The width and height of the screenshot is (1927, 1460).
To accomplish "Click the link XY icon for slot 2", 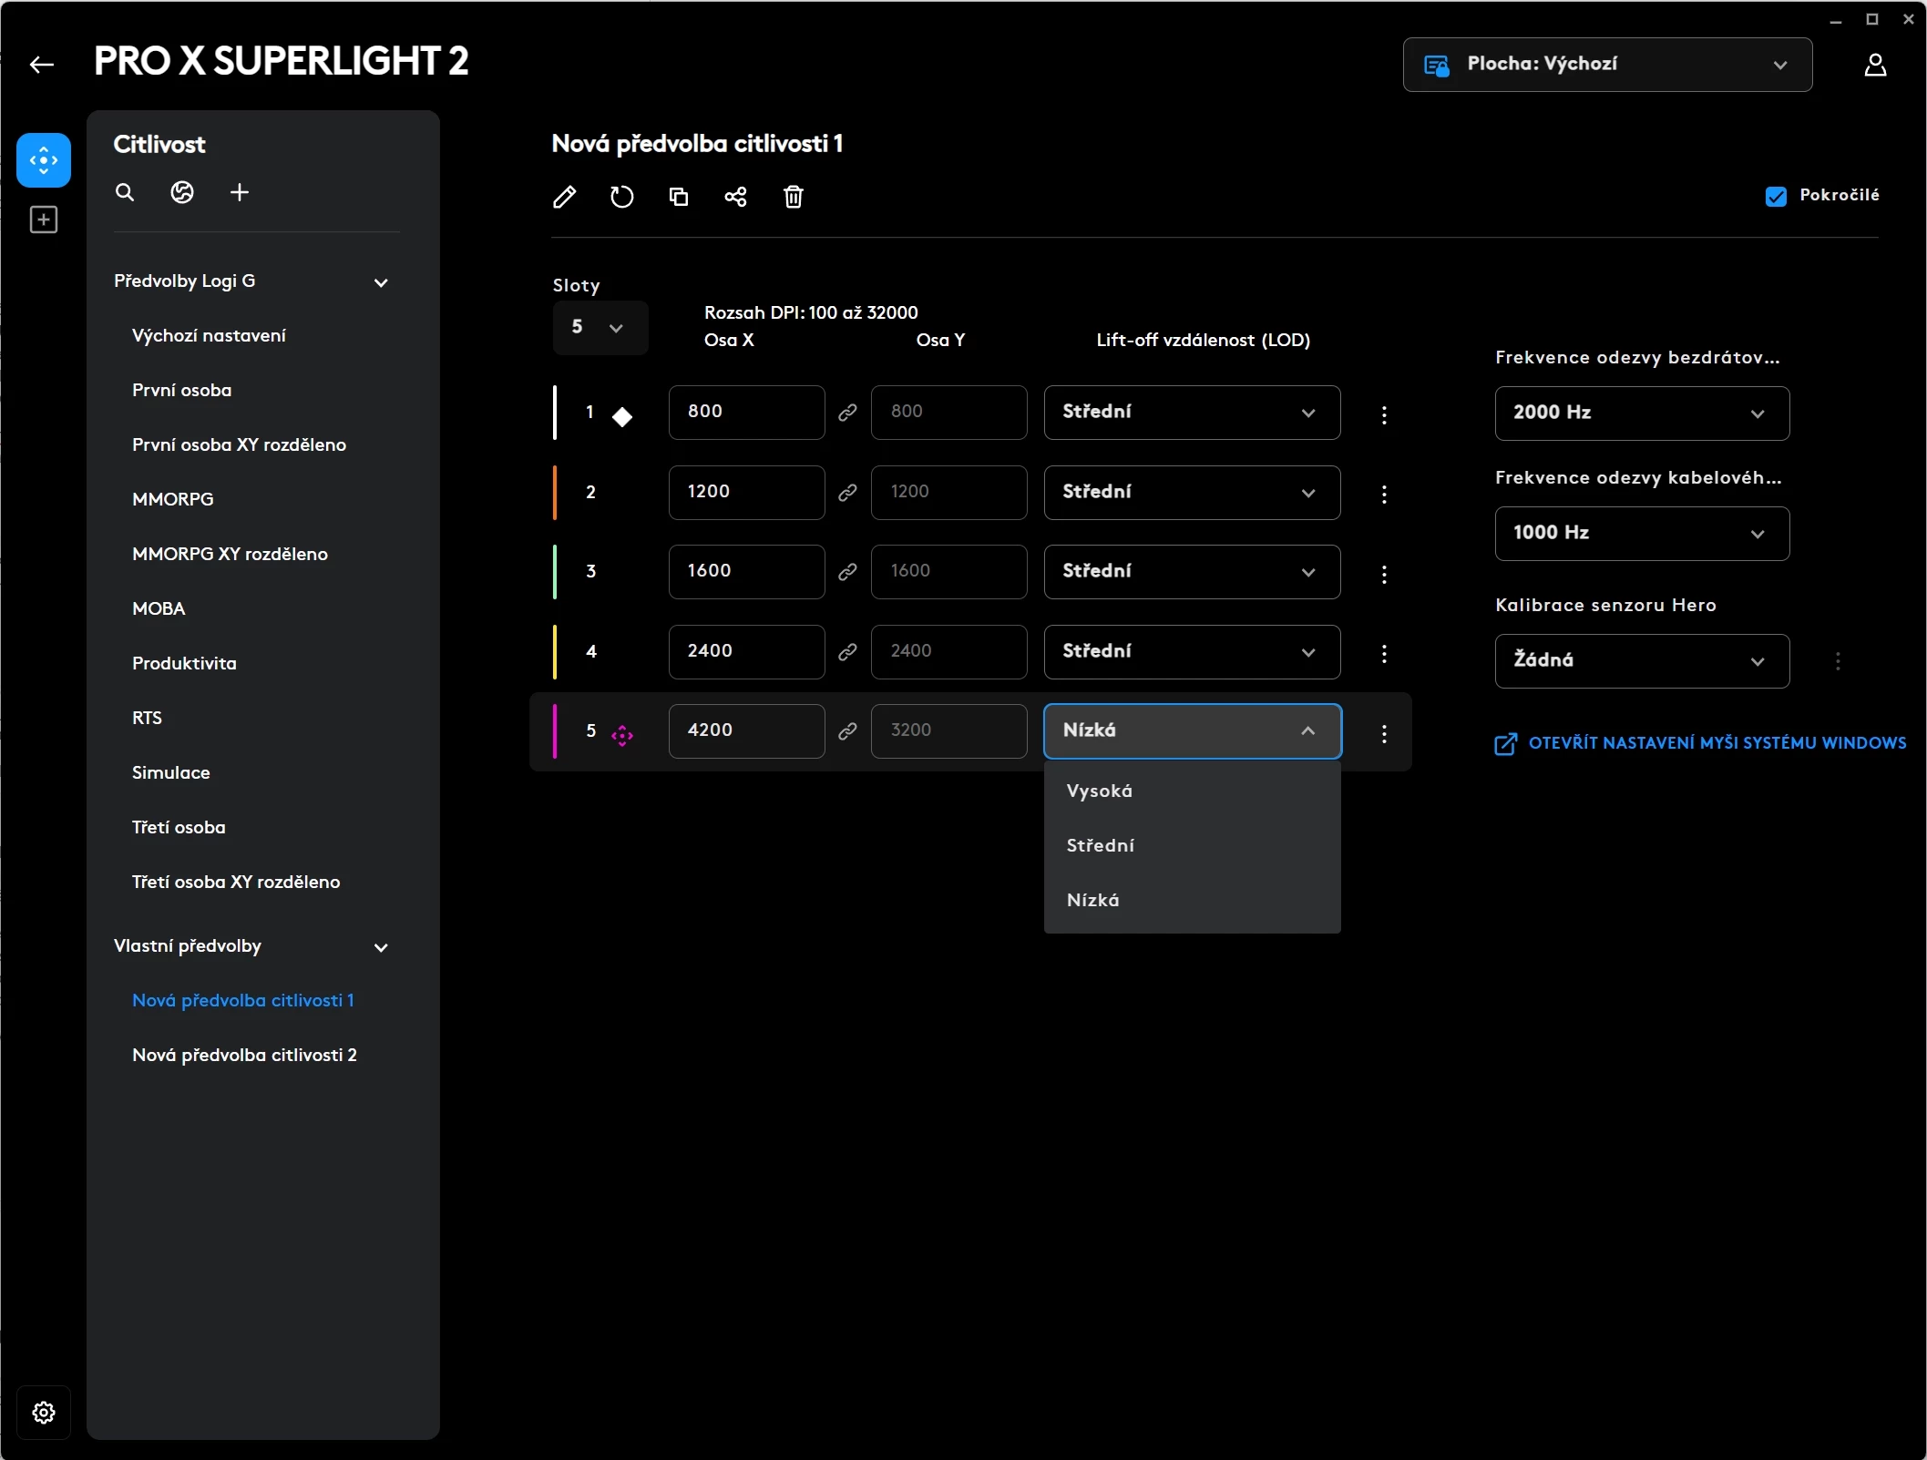I will click(847, 493).
